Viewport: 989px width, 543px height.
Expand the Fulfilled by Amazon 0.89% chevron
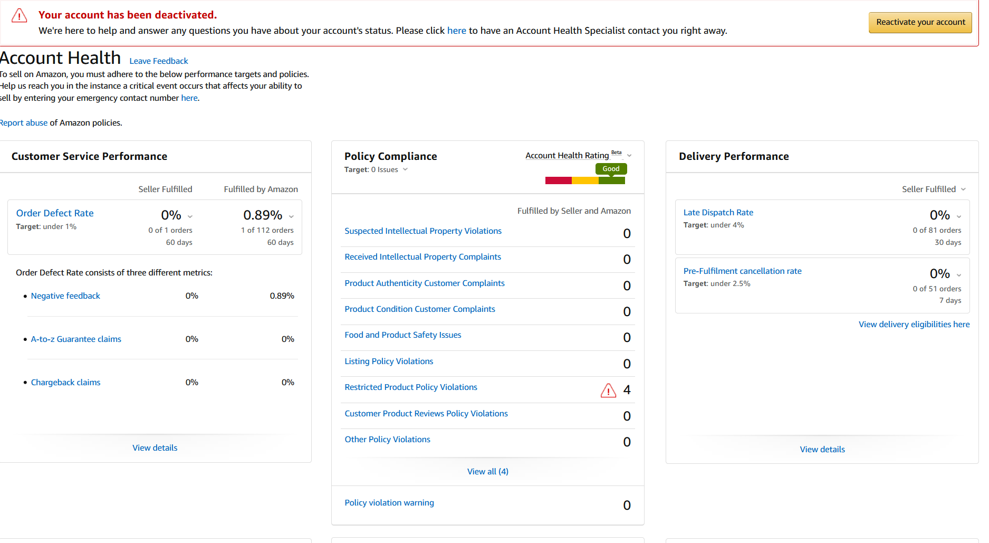point(291,216)
